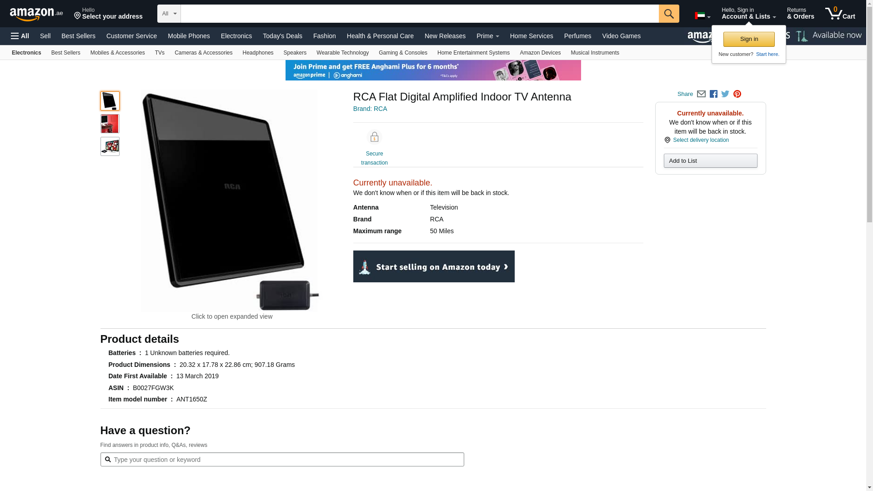This screenshot has height=491, width=873.
Task: Share product on Twitter icon
Action: coord(725,94)
